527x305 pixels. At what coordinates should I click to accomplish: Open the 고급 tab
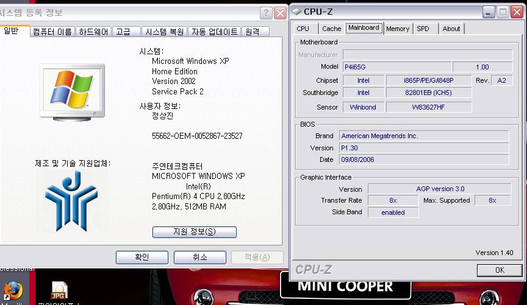click(126, 32)
